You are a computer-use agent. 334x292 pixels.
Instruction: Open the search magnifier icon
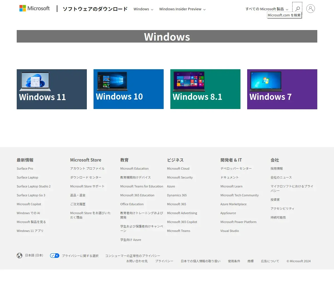coord(297,9)
